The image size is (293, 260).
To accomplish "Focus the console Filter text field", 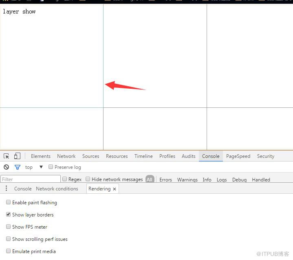I will (31, 179).
